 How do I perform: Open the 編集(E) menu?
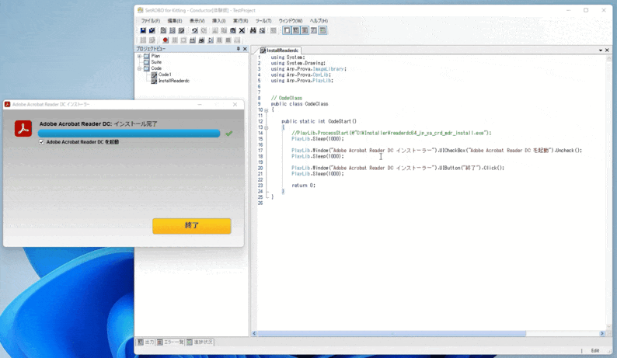coord(175,20)
